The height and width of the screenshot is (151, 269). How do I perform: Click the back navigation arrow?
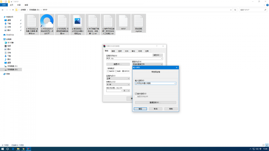pyautogui.click(x=2, y=10)
